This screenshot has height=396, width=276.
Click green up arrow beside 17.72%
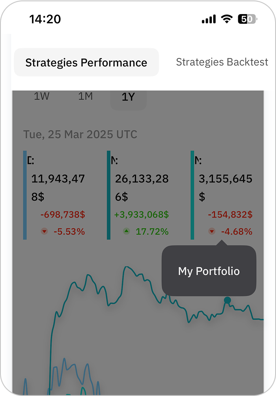[127, 231]
